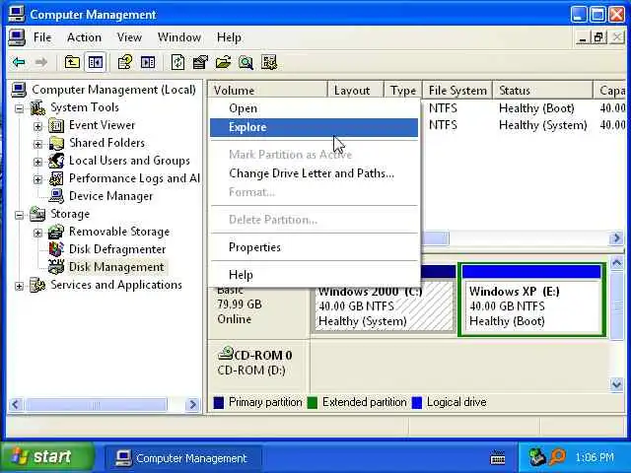Open the View menu
Screen dimensions: 631x473
point(129,37)
